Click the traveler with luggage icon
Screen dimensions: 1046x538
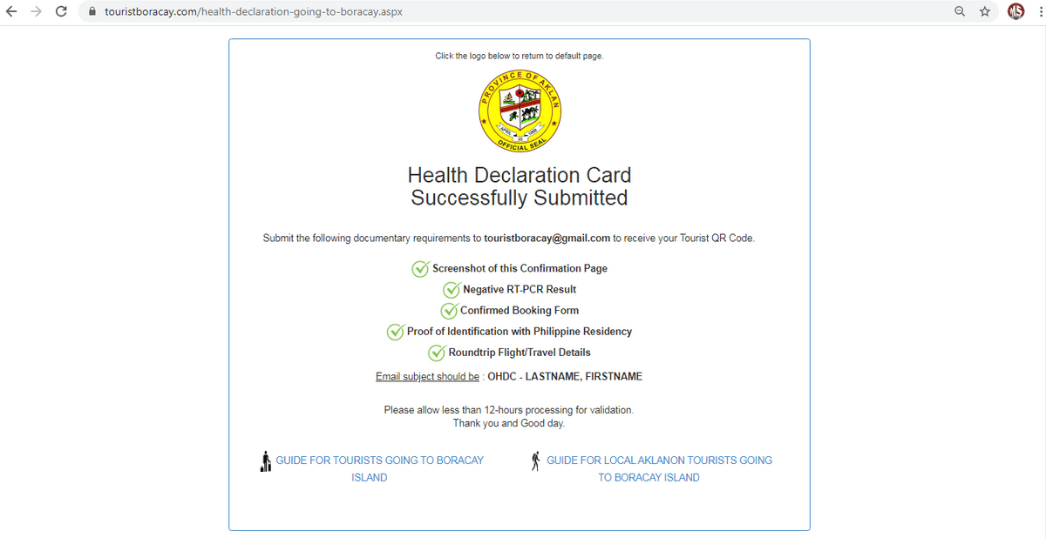pos(266,461)
